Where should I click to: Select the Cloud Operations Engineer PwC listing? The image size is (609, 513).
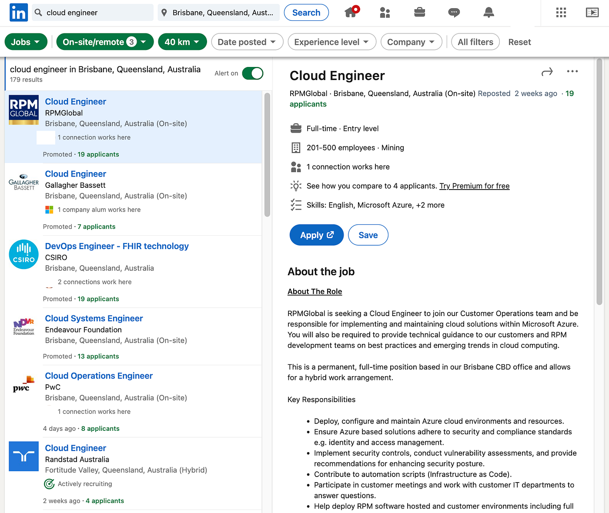click(99, 376)
